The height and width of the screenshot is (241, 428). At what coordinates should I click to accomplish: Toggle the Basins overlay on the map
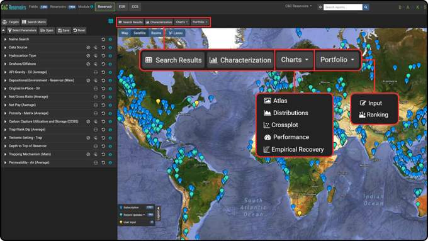pyautogui.click(x=156, y=33)
